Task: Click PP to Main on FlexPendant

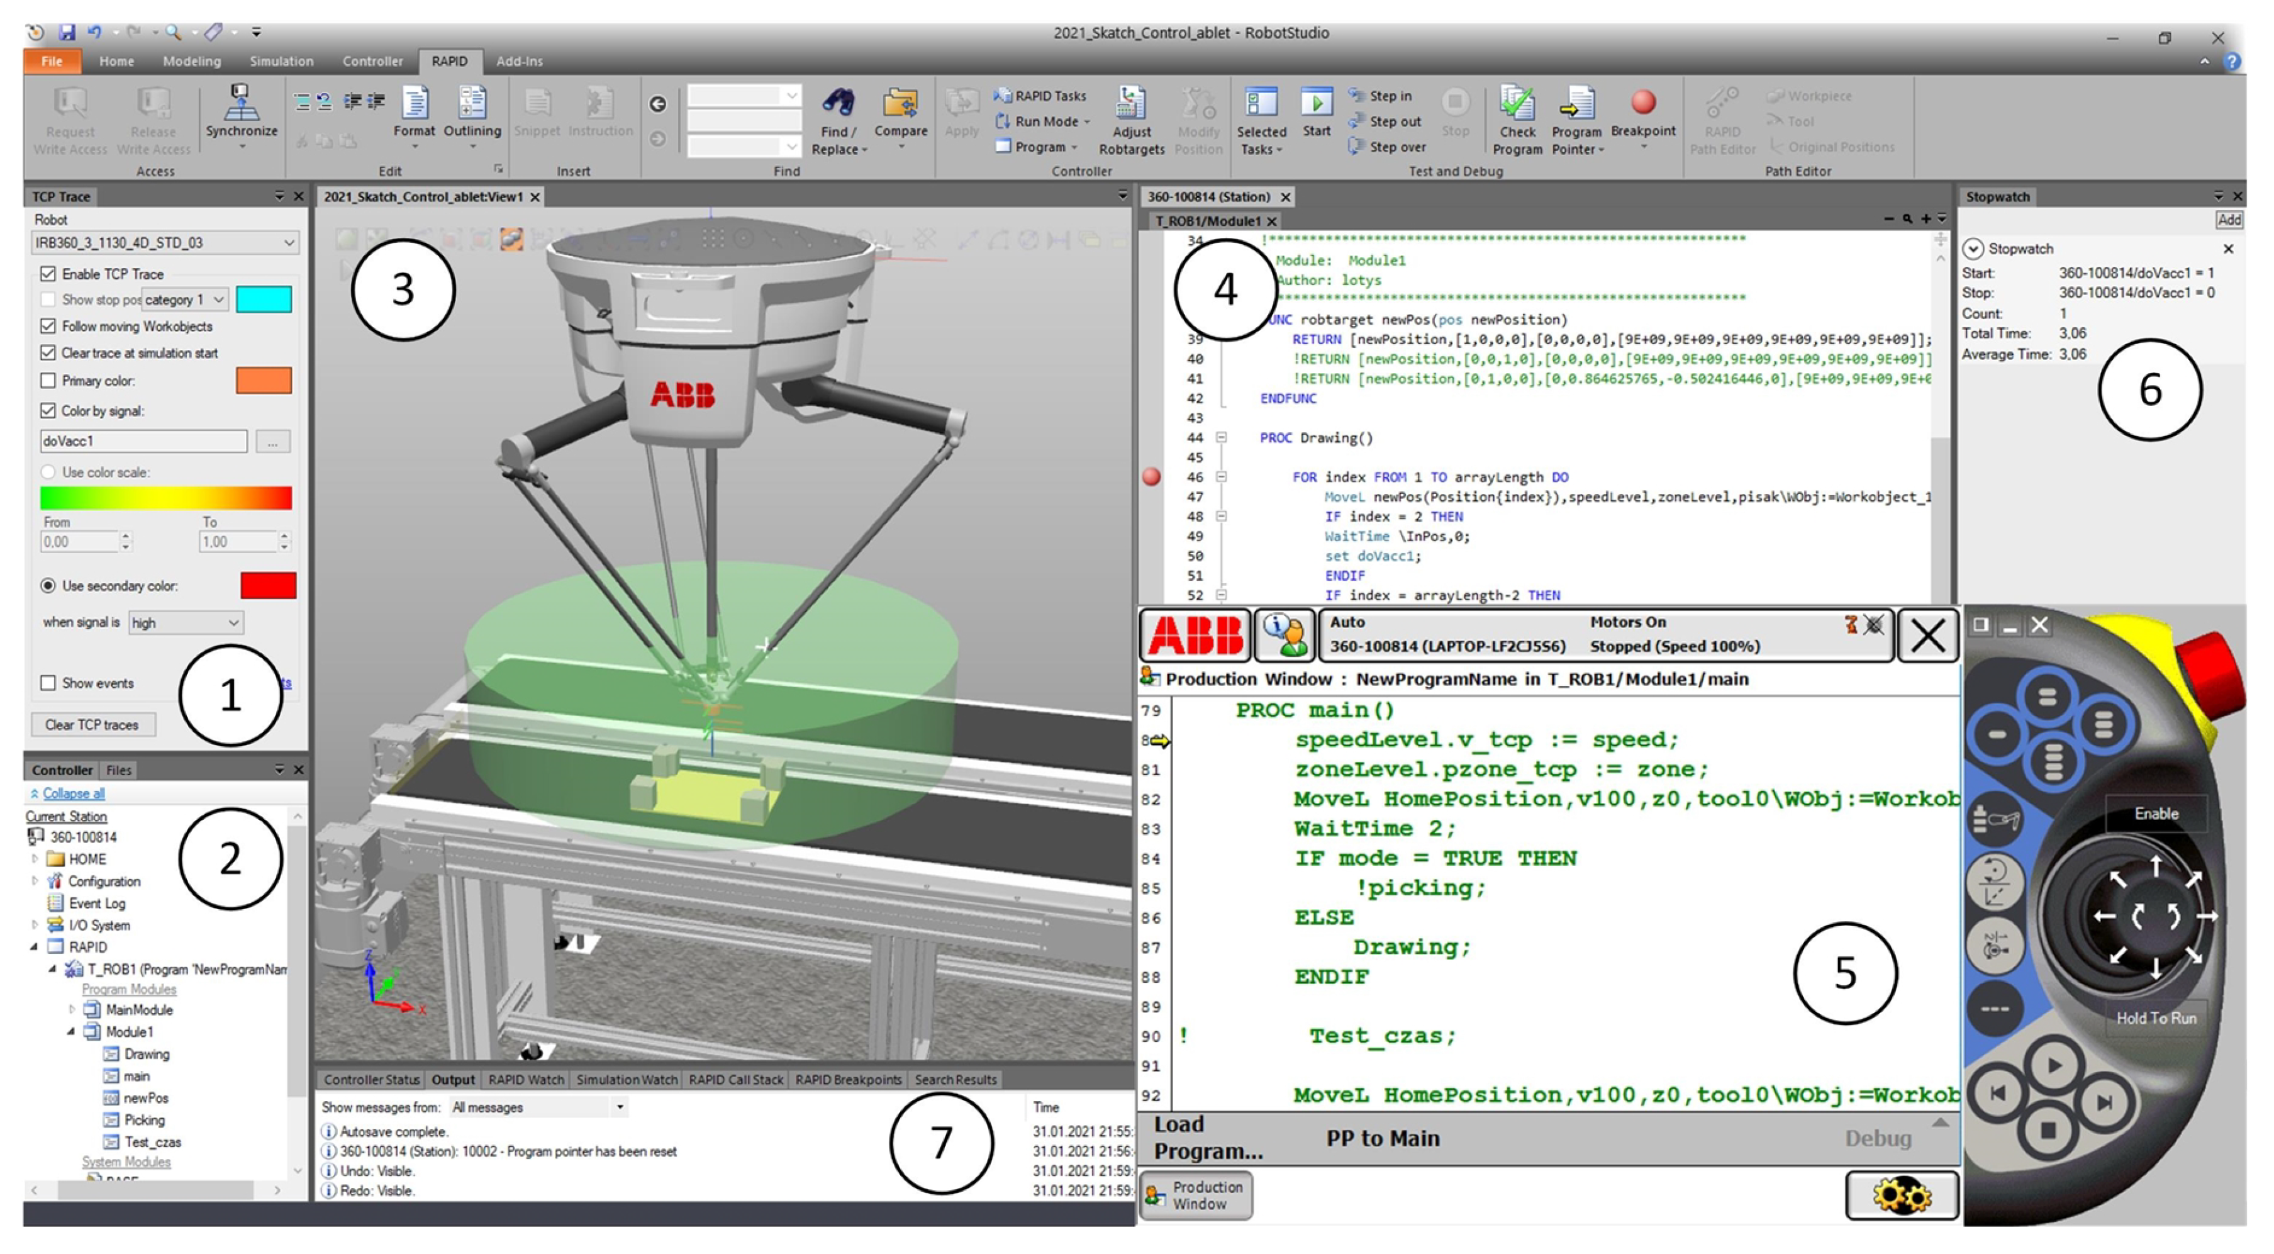Action: tap(1383, 1138)
